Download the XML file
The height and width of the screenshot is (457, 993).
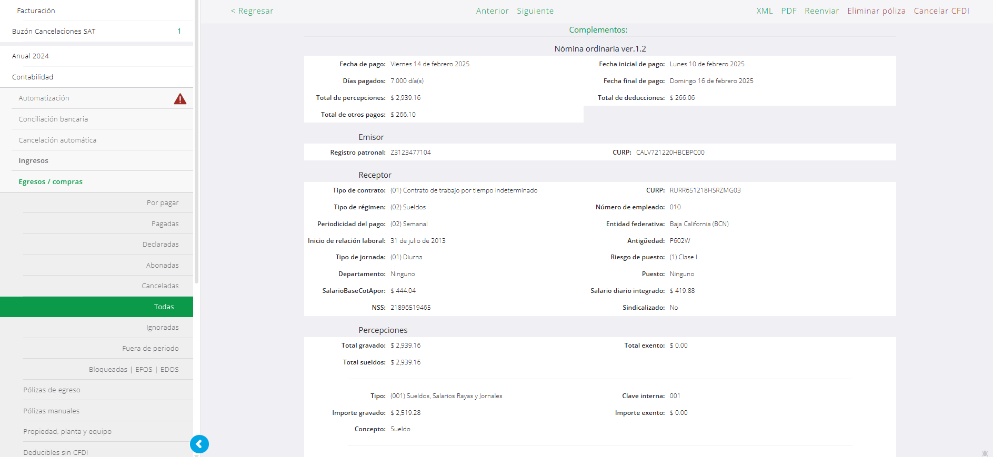[x=764, y=11]
